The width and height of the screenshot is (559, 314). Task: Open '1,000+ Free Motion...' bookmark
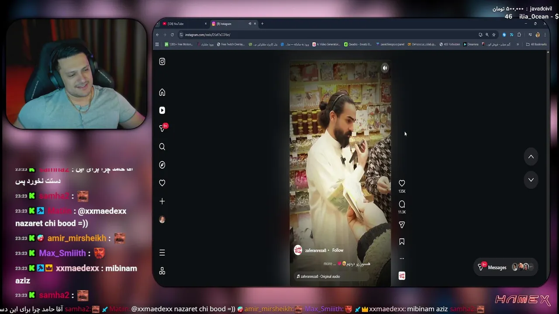(179, 44)
